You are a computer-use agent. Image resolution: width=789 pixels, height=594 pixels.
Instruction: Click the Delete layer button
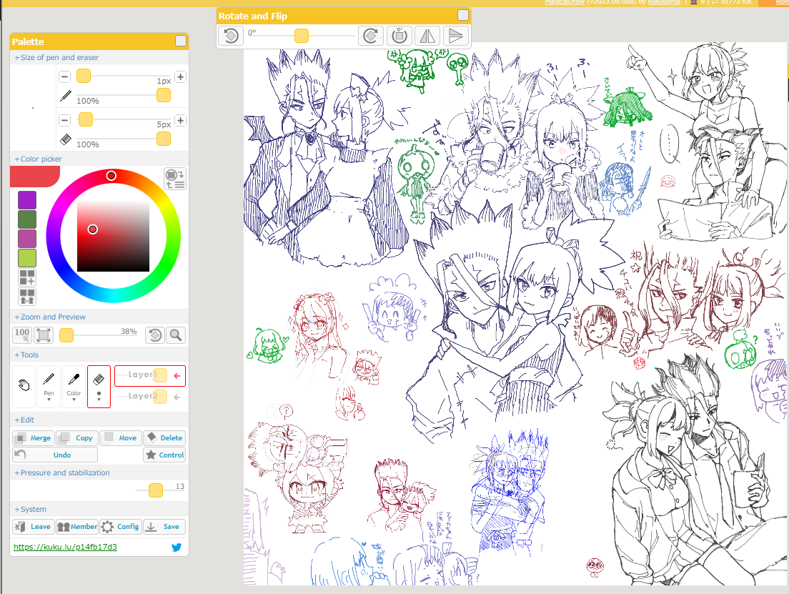coord(164,438)
